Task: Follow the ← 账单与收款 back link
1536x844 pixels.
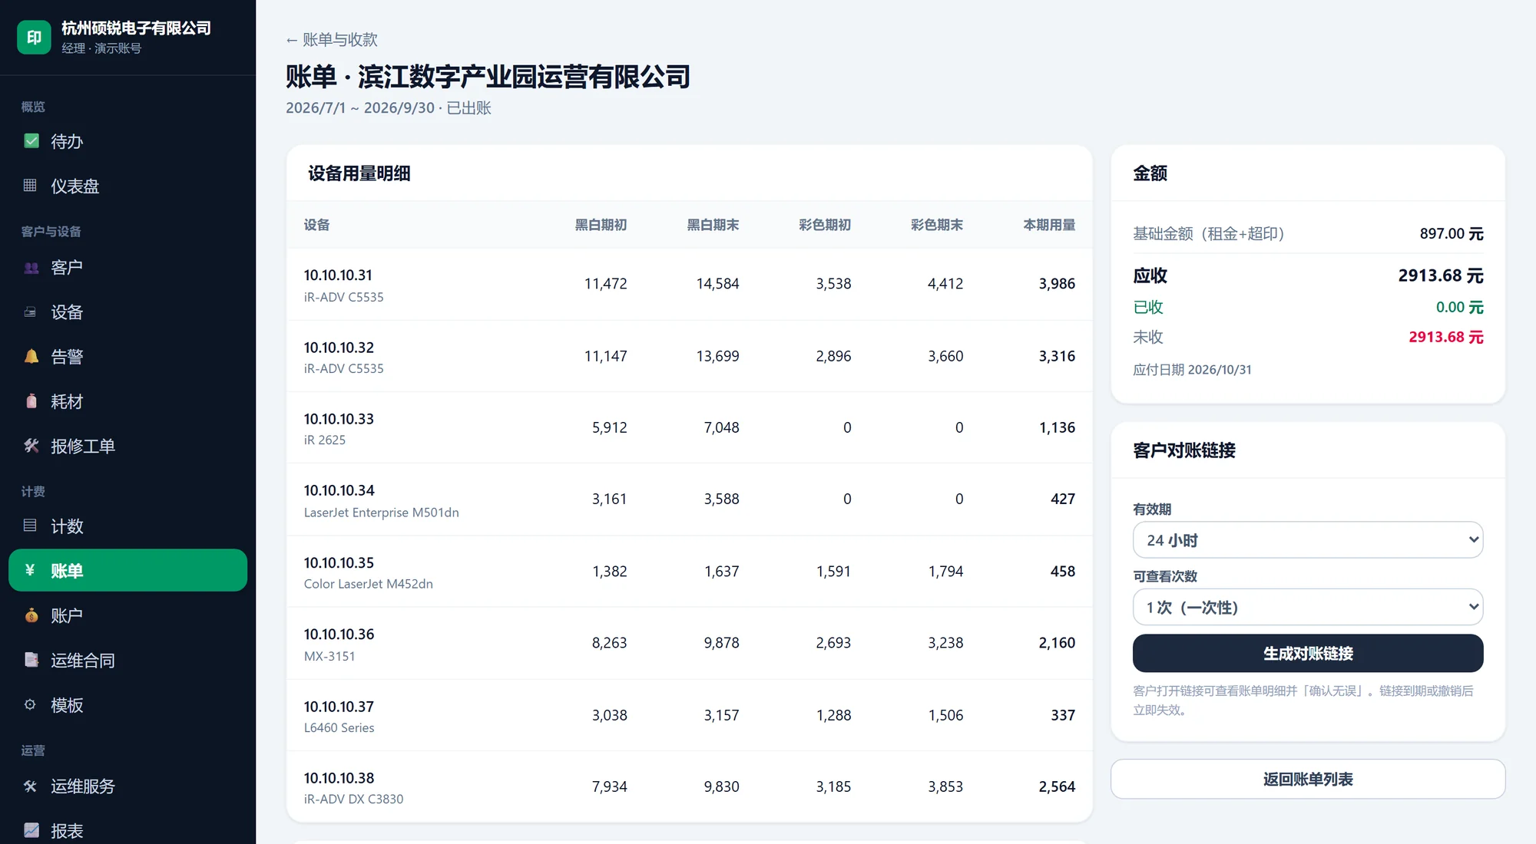Action: (x=332, y=39)
